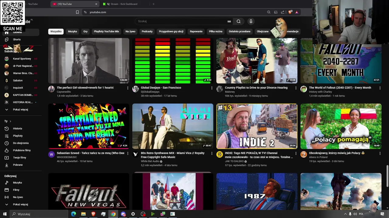Open more options for INDIE Chennai video
This screenshot has height=218, width=389.
[296, 154]
